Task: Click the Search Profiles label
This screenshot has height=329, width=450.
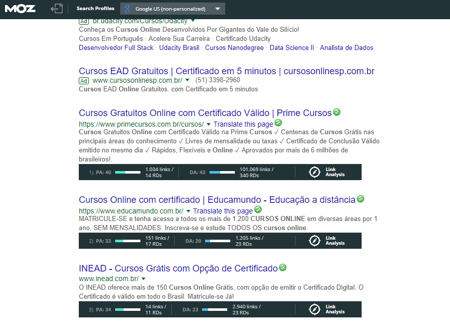Action: coord(95,9)
